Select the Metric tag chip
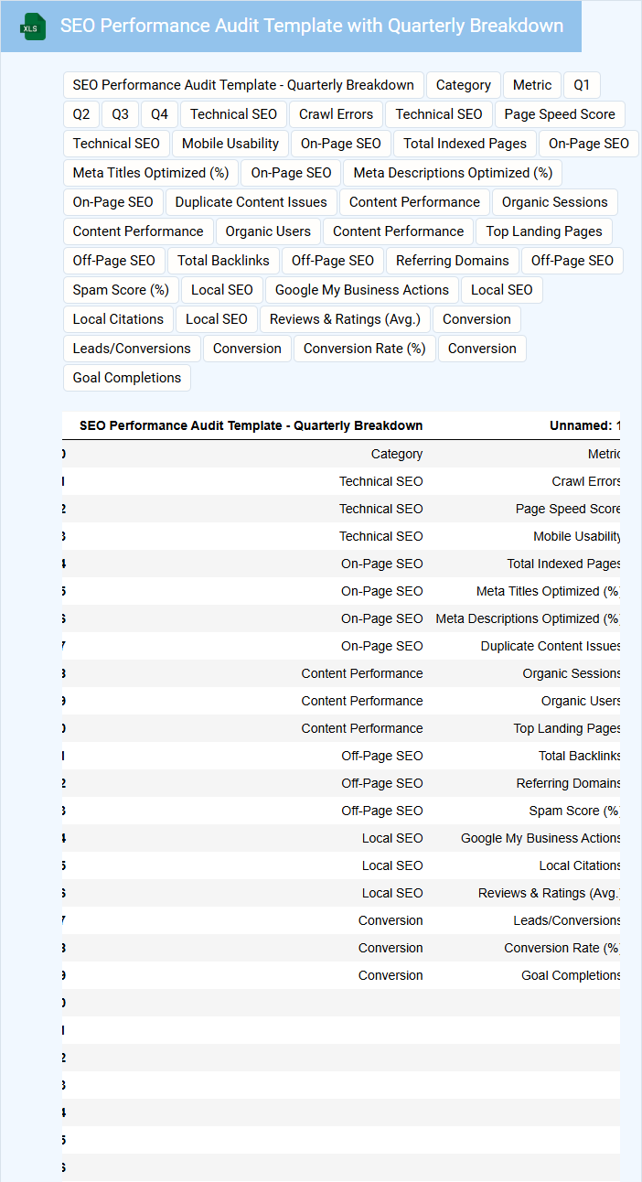Viewport: 642px width, 1182px height. pyautogui.click(x=532, y=85)
